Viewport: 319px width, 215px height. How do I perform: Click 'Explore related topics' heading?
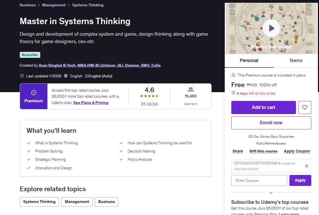[x=53, y=189]
